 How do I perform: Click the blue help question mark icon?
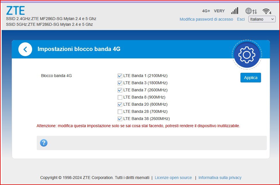44,143
